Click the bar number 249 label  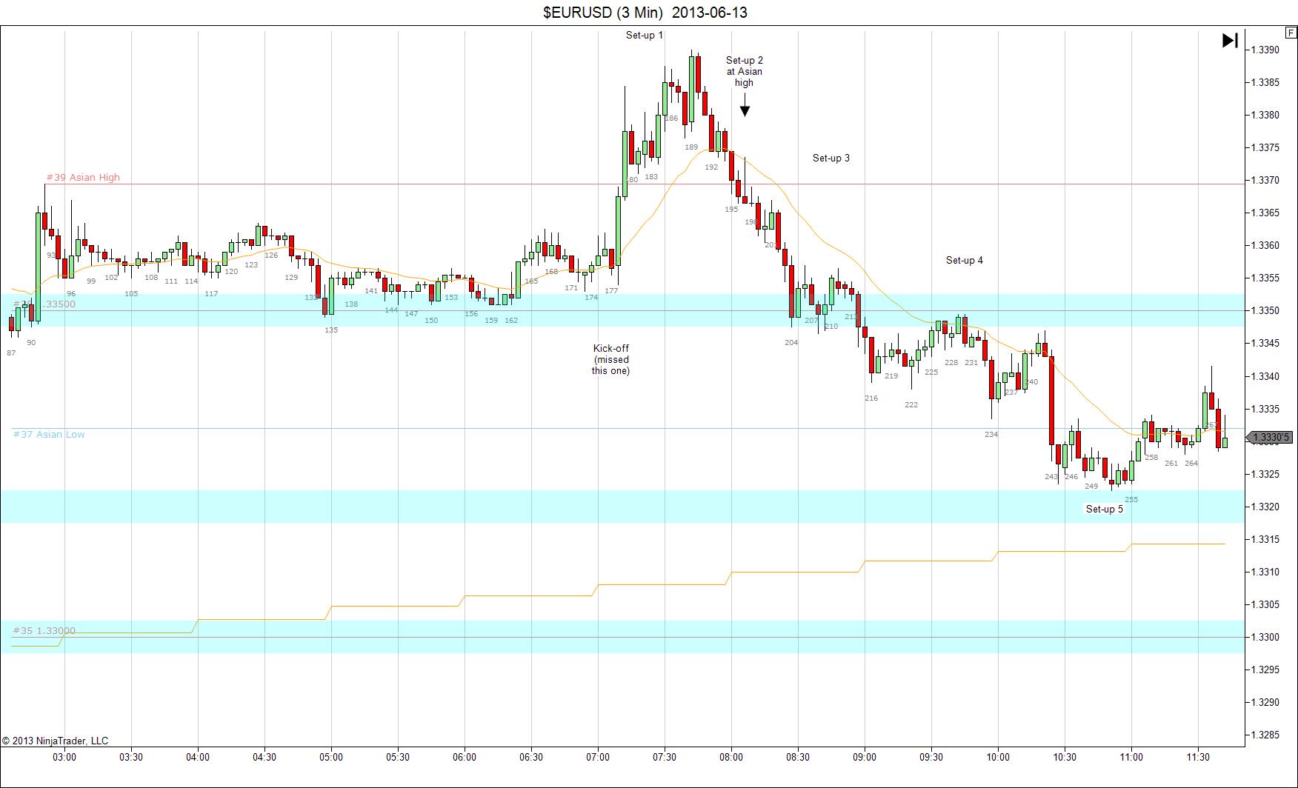1091,487
